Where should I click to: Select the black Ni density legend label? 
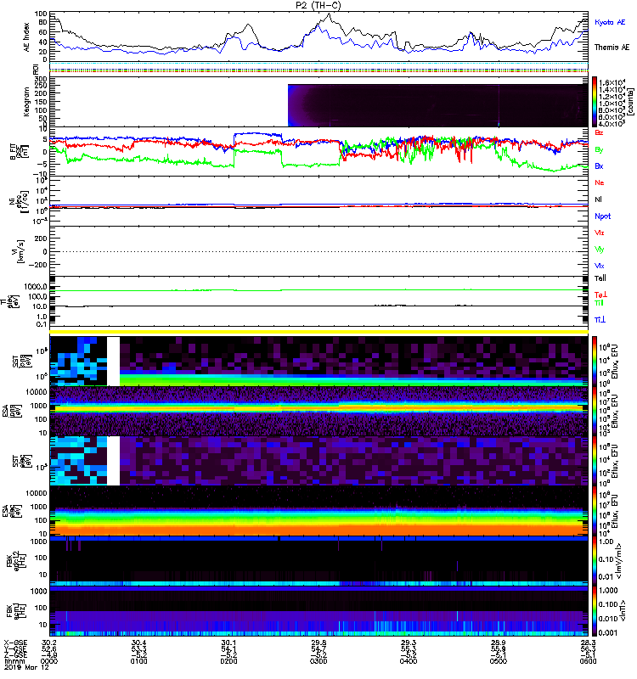[599, 199]
